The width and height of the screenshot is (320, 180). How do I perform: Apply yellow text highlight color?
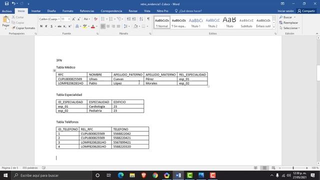click(84, 26)
